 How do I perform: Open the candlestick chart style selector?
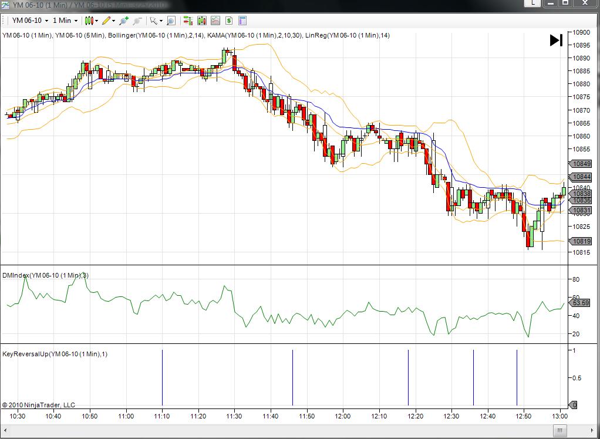tap(89, 21)
